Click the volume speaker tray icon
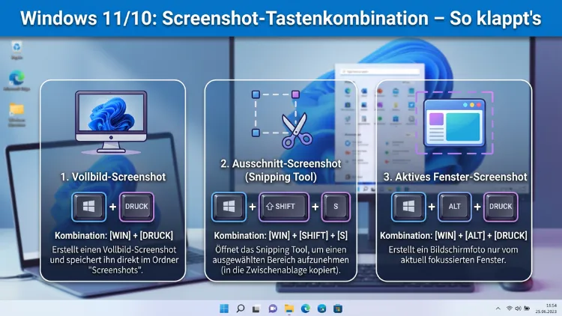Viewport: 562px width, 316px height. point(518,309)
